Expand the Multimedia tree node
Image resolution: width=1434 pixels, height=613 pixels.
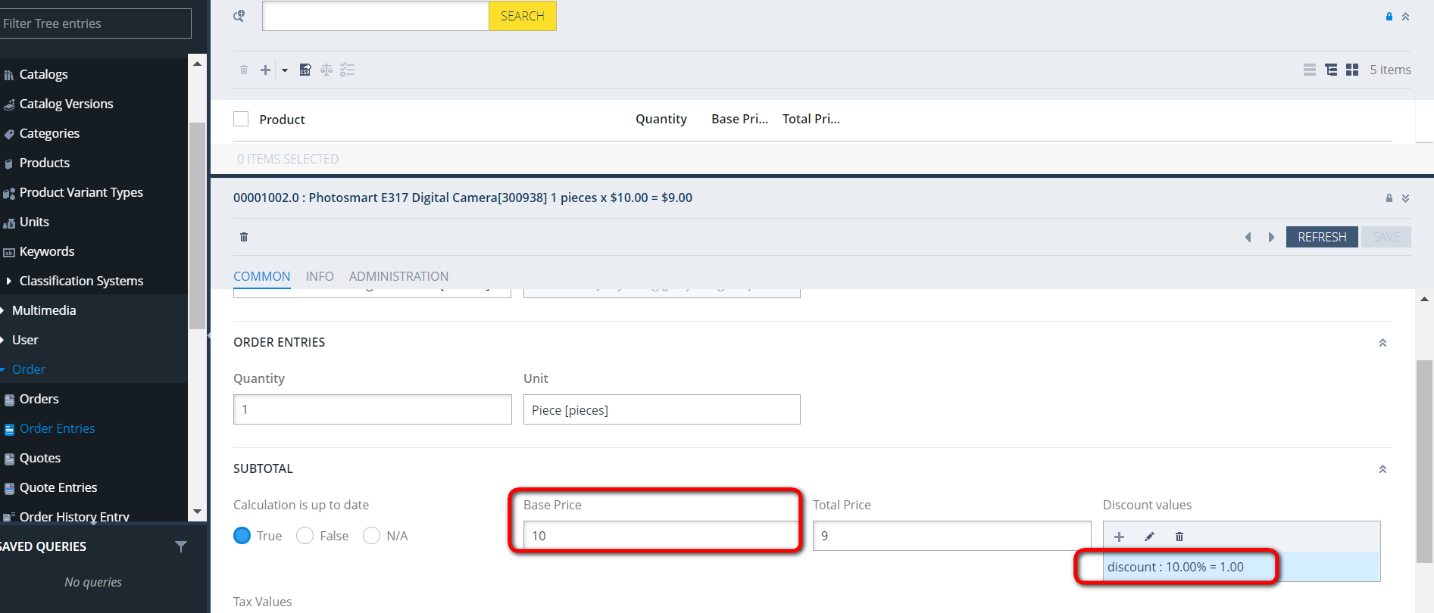(x=2, y=310)
